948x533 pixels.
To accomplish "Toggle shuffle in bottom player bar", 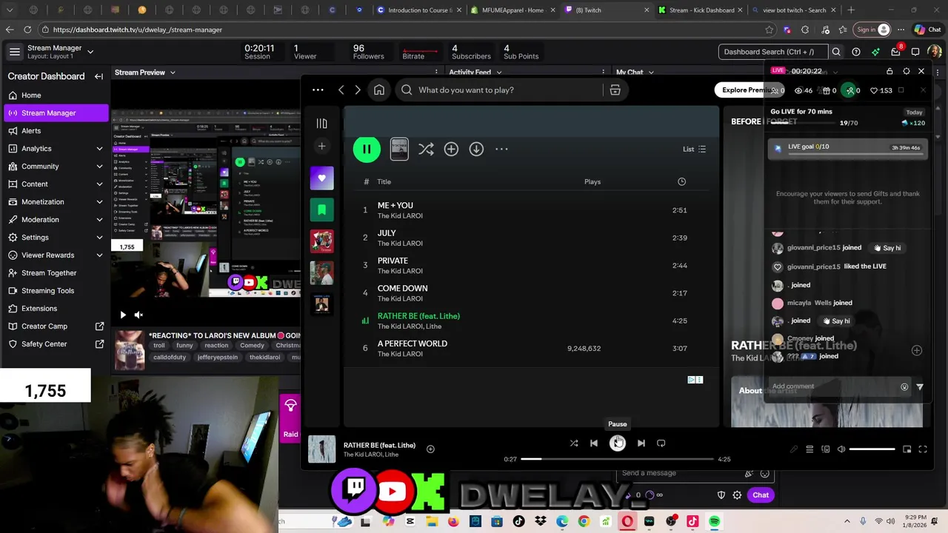I will [x=574, y=443].
